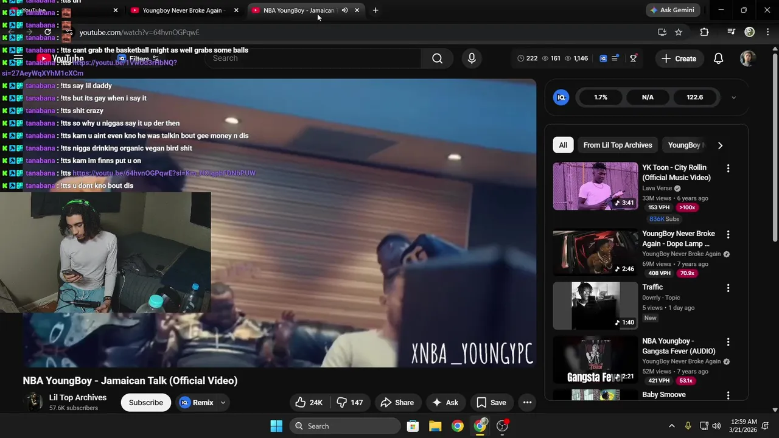Click the vidIQ square logo in header
This screenshot has height=438, width=779.
(603, 58)
